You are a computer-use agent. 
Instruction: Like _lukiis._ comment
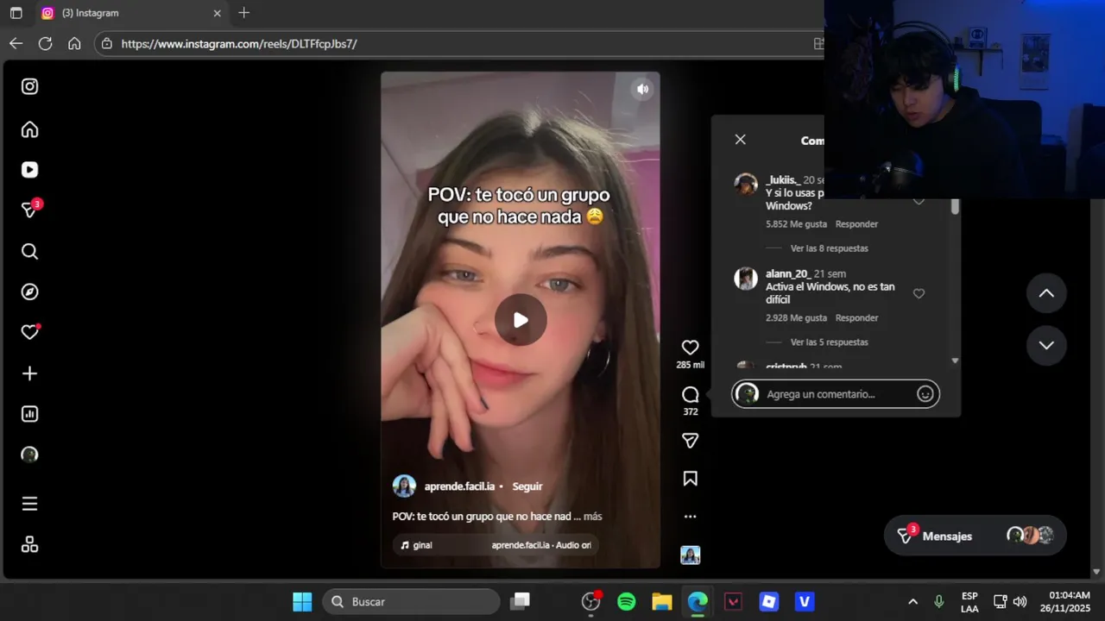pyautogui.click(x=919, y=200)
